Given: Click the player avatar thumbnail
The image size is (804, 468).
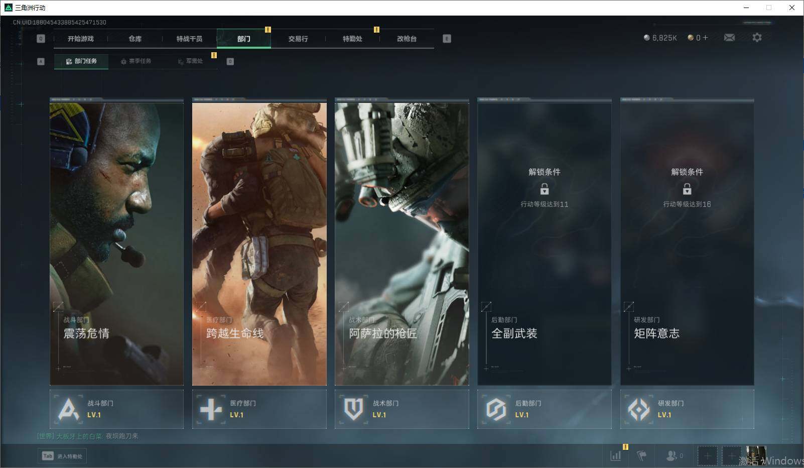Looking at the screenshot, I should coord(756,456).
